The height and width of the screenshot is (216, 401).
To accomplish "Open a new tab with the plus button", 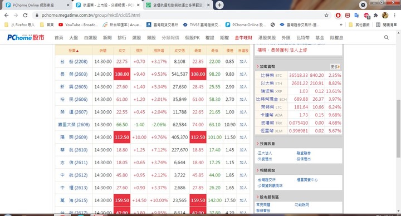I will [x=219, y=5].
